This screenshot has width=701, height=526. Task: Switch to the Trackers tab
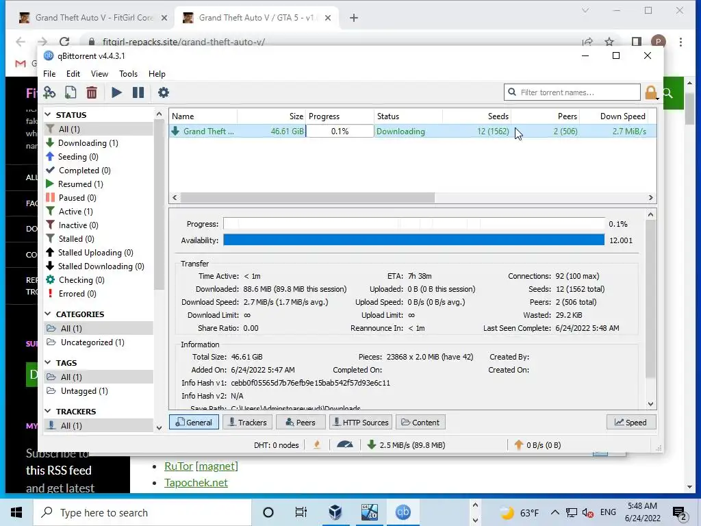point(247,422)
